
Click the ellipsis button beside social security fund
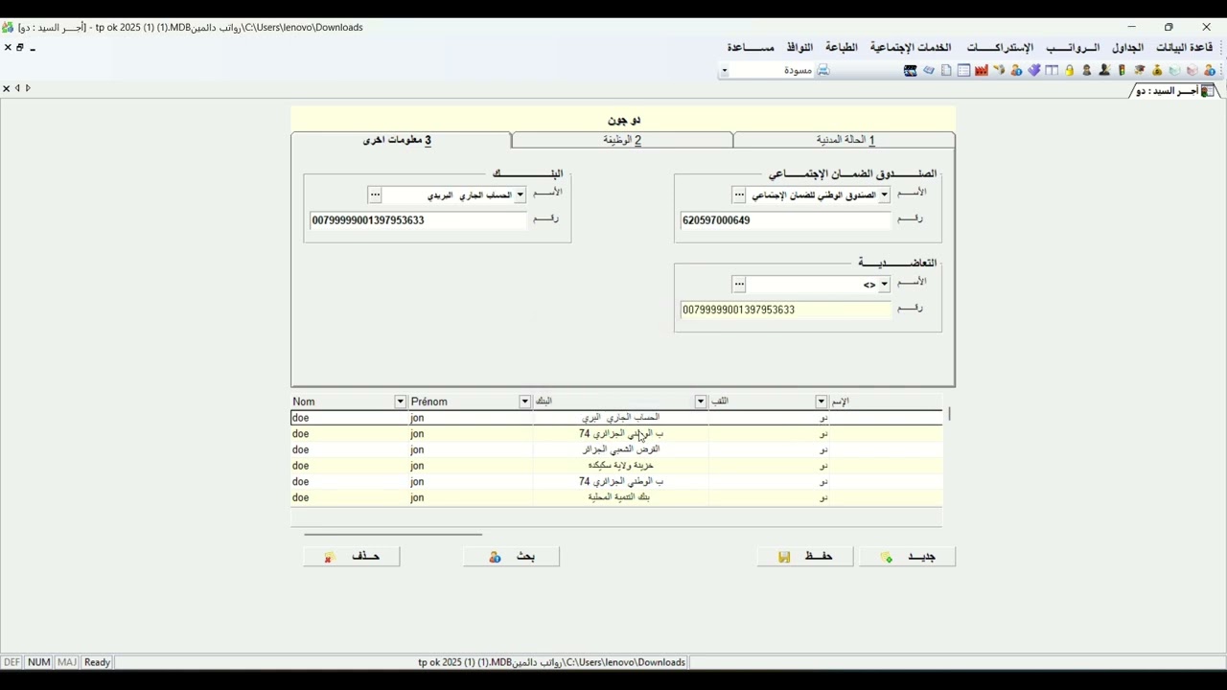[x=739, y=195]
